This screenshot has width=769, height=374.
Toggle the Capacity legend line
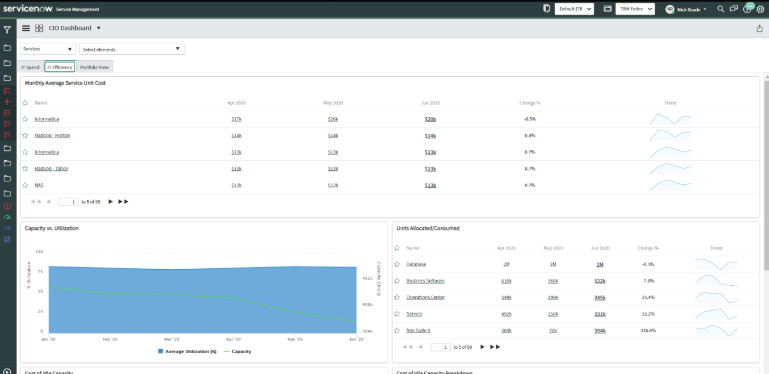point(227,351)
